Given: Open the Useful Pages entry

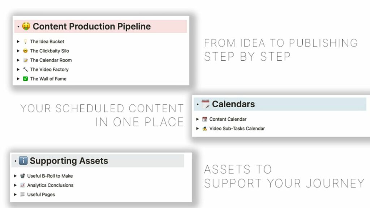Looking at the screenshot, I should [42, 194].
